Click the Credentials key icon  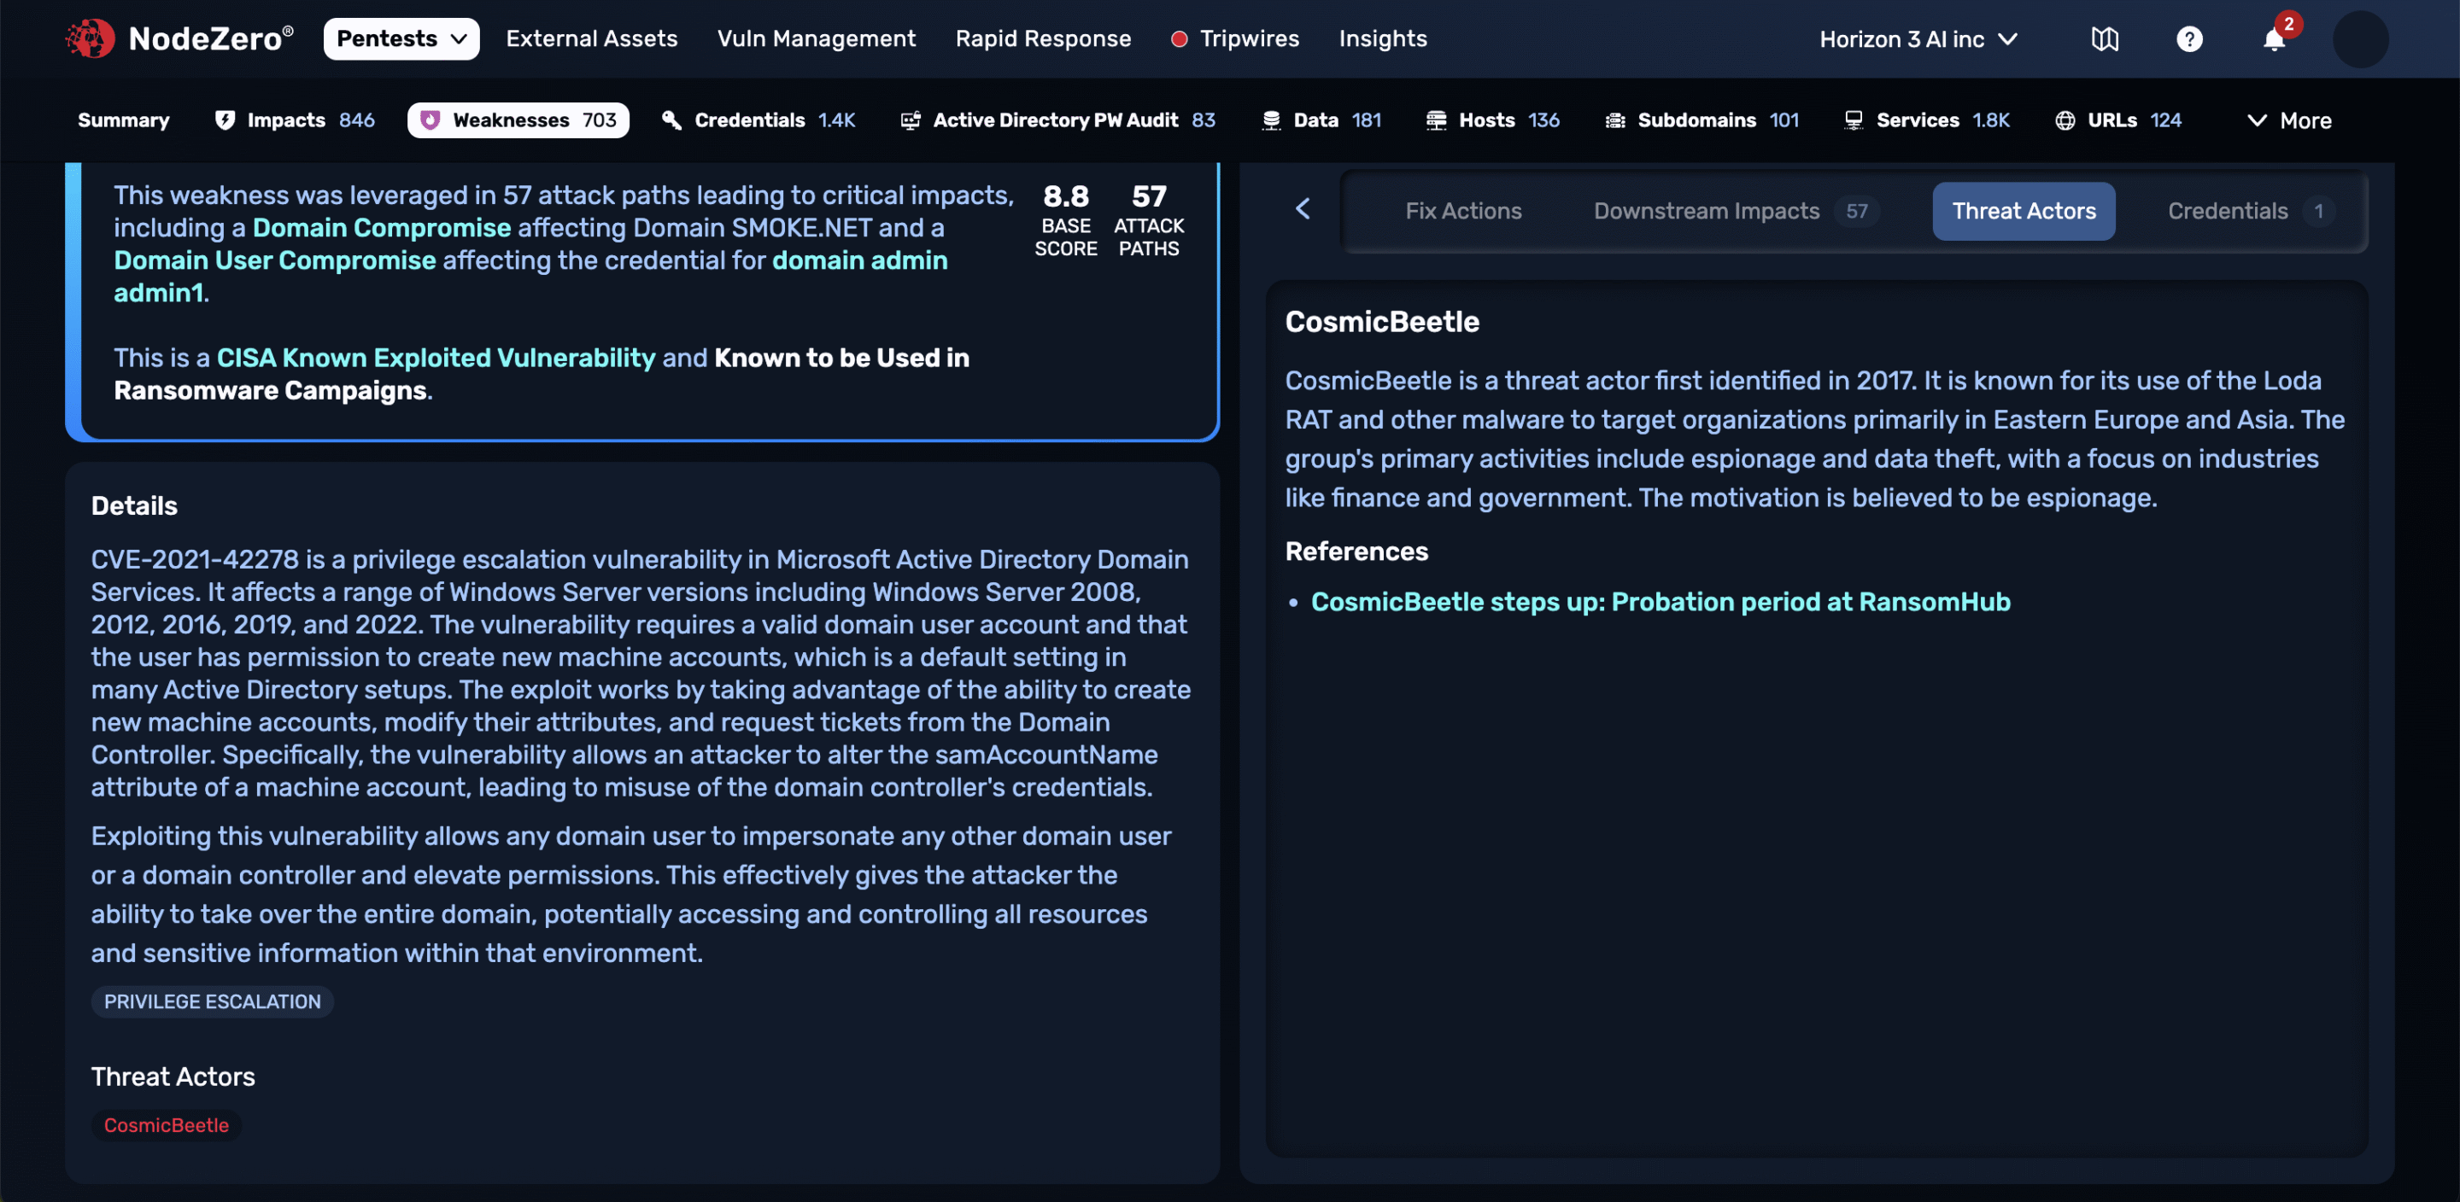click(x=671, y=120)
